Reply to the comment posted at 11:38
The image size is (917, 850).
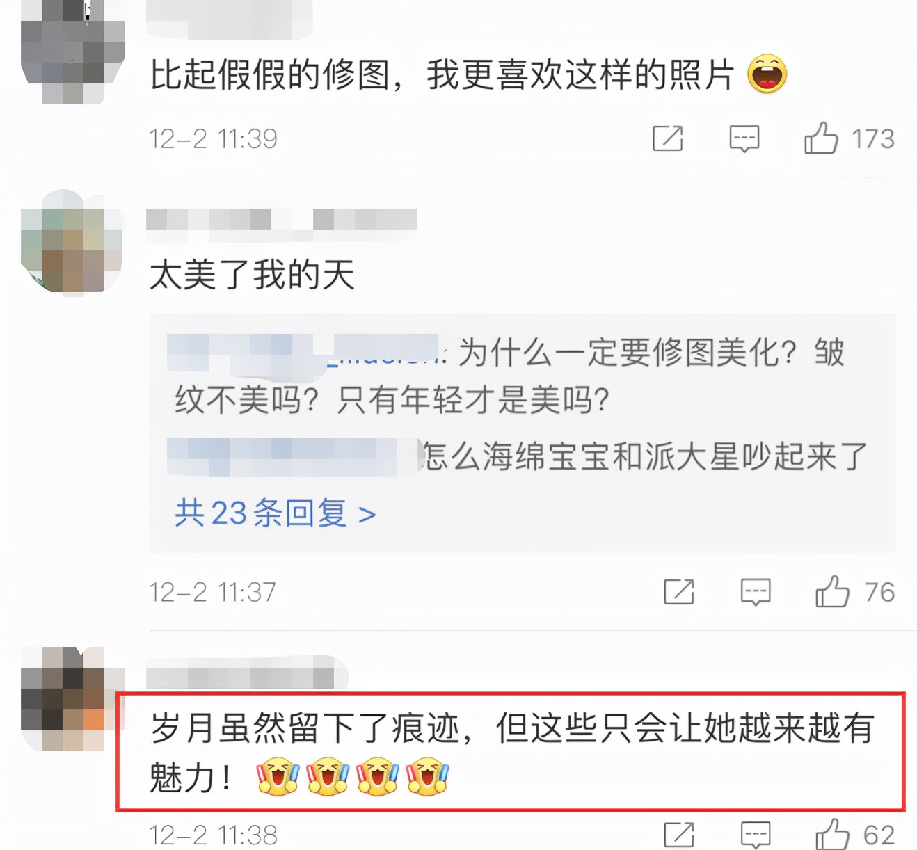click(755, 835)
